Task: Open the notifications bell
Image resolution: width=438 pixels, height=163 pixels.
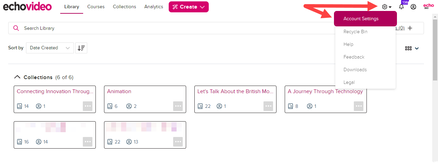Action: tap(401, 7)
